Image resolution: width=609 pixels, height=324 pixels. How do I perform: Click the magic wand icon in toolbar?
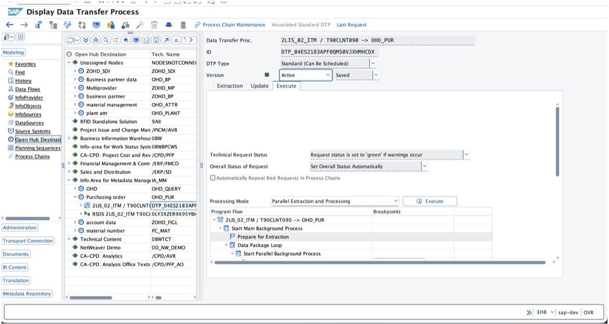(140, 25)
